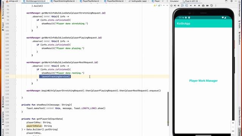Open the Structure tool window

pyautogui.click(x=3, y=133)
